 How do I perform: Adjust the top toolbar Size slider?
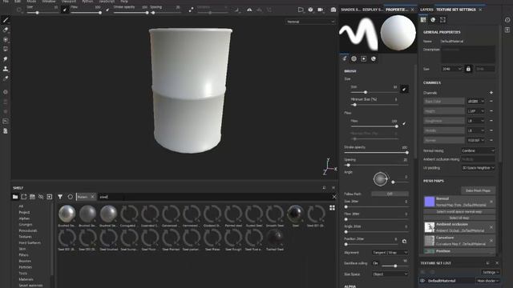pos(42,13)
